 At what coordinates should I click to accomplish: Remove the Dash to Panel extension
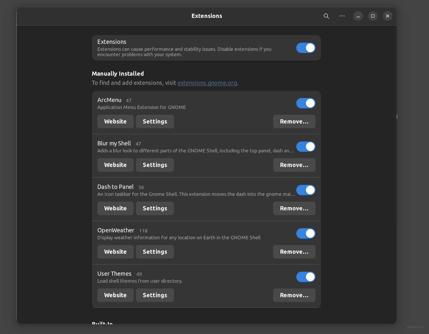pos(294,208)
